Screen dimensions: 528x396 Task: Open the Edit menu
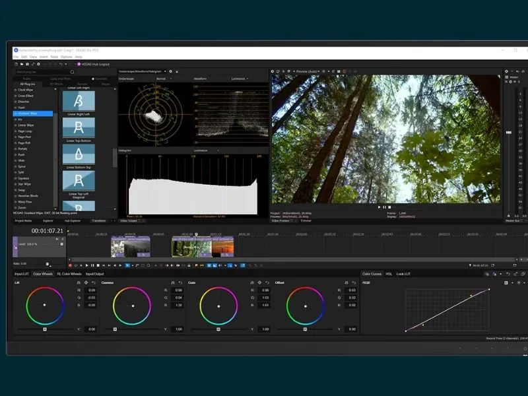tap(24, 57)
